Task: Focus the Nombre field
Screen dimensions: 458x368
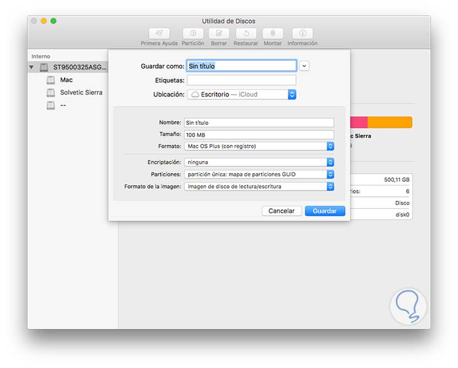Action: tap(258, 123)
